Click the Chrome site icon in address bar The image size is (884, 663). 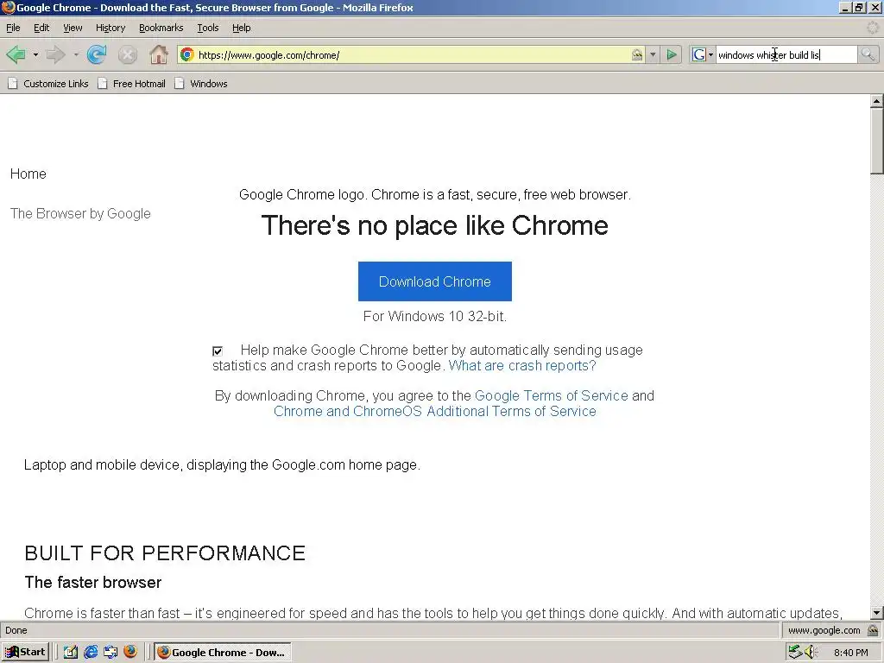187,54
